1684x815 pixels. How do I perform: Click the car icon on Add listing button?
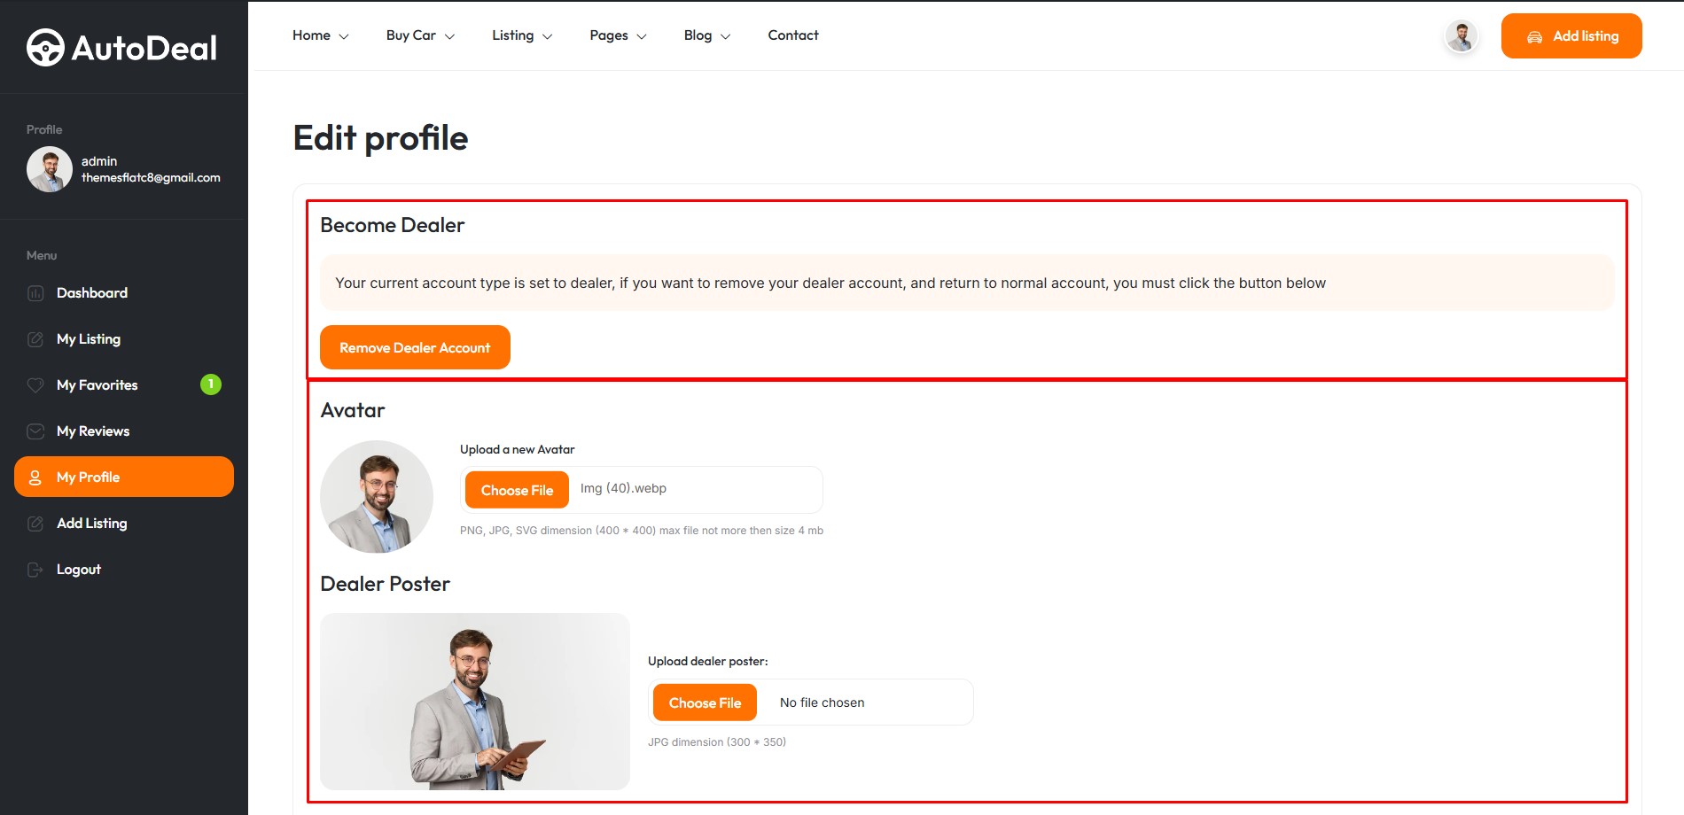click(x=1534, y=36)
